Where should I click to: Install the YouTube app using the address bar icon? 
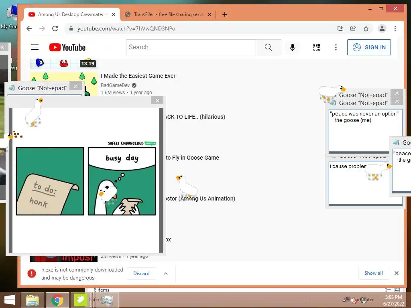point(340,28)
